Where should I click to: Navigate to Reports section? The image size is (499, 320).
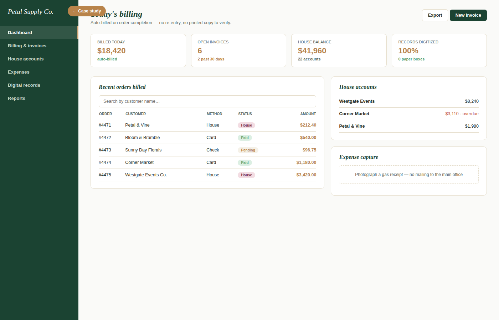point(39,98)
